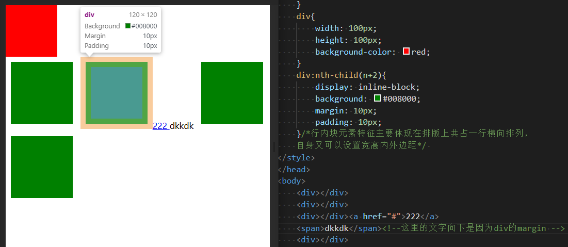Click the '</style>' closing tag
This screenshot has height=247, width=568.
[x=296, y=158]
